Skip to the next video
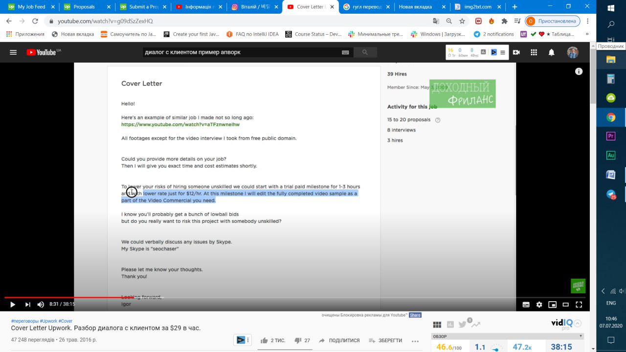The image size is (626, 352). (x=28, y=304)
